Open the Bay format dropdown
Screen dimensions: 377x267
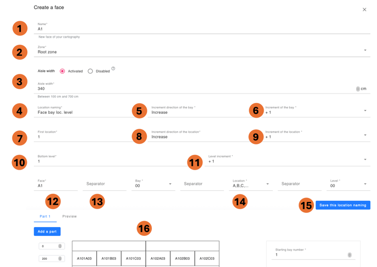point(170,184)
